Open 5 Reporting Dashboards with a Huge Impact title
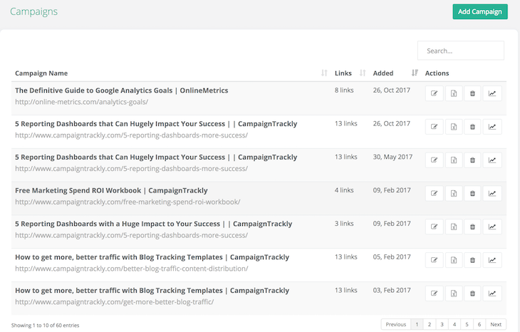520x332 pixels. click(x=154, y=224)
